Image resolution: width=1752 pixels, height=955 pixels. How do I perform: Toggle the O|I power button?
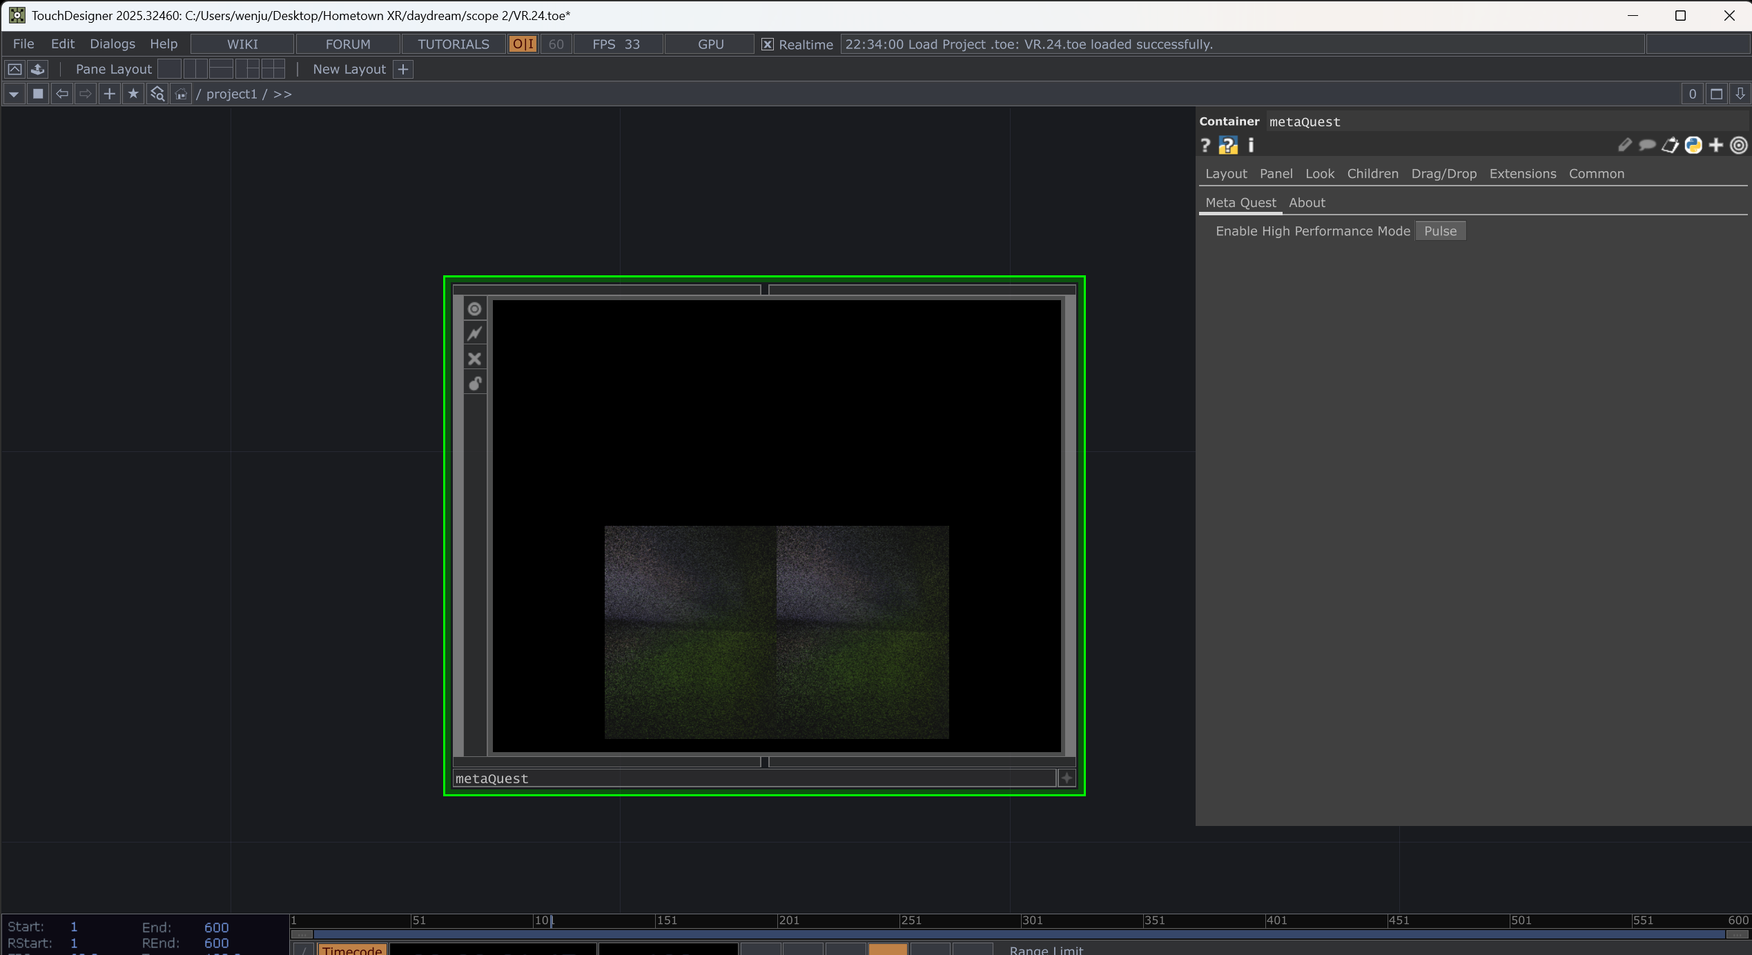pos(523,44)
